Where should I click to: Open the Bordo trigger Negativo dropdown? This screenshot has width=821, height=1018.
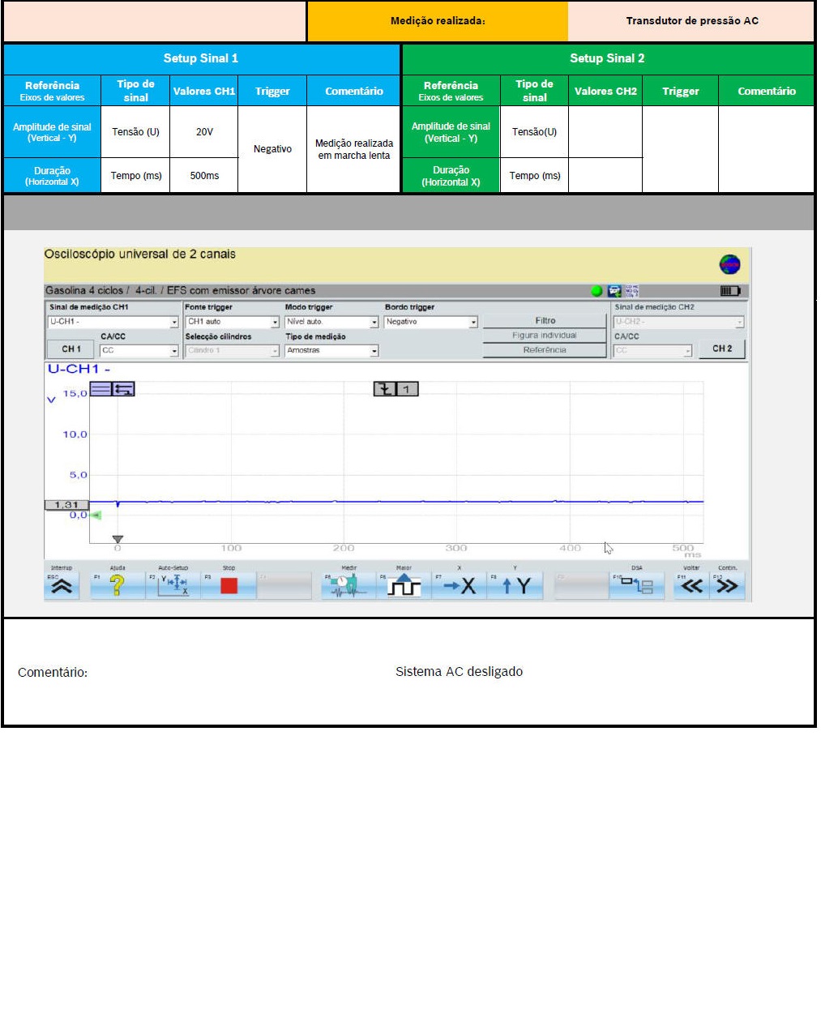tap(473, 323)
